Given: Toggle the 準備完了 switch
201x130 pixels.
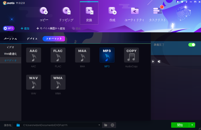Looking at the screenshot, I should (x=192, y=45).
